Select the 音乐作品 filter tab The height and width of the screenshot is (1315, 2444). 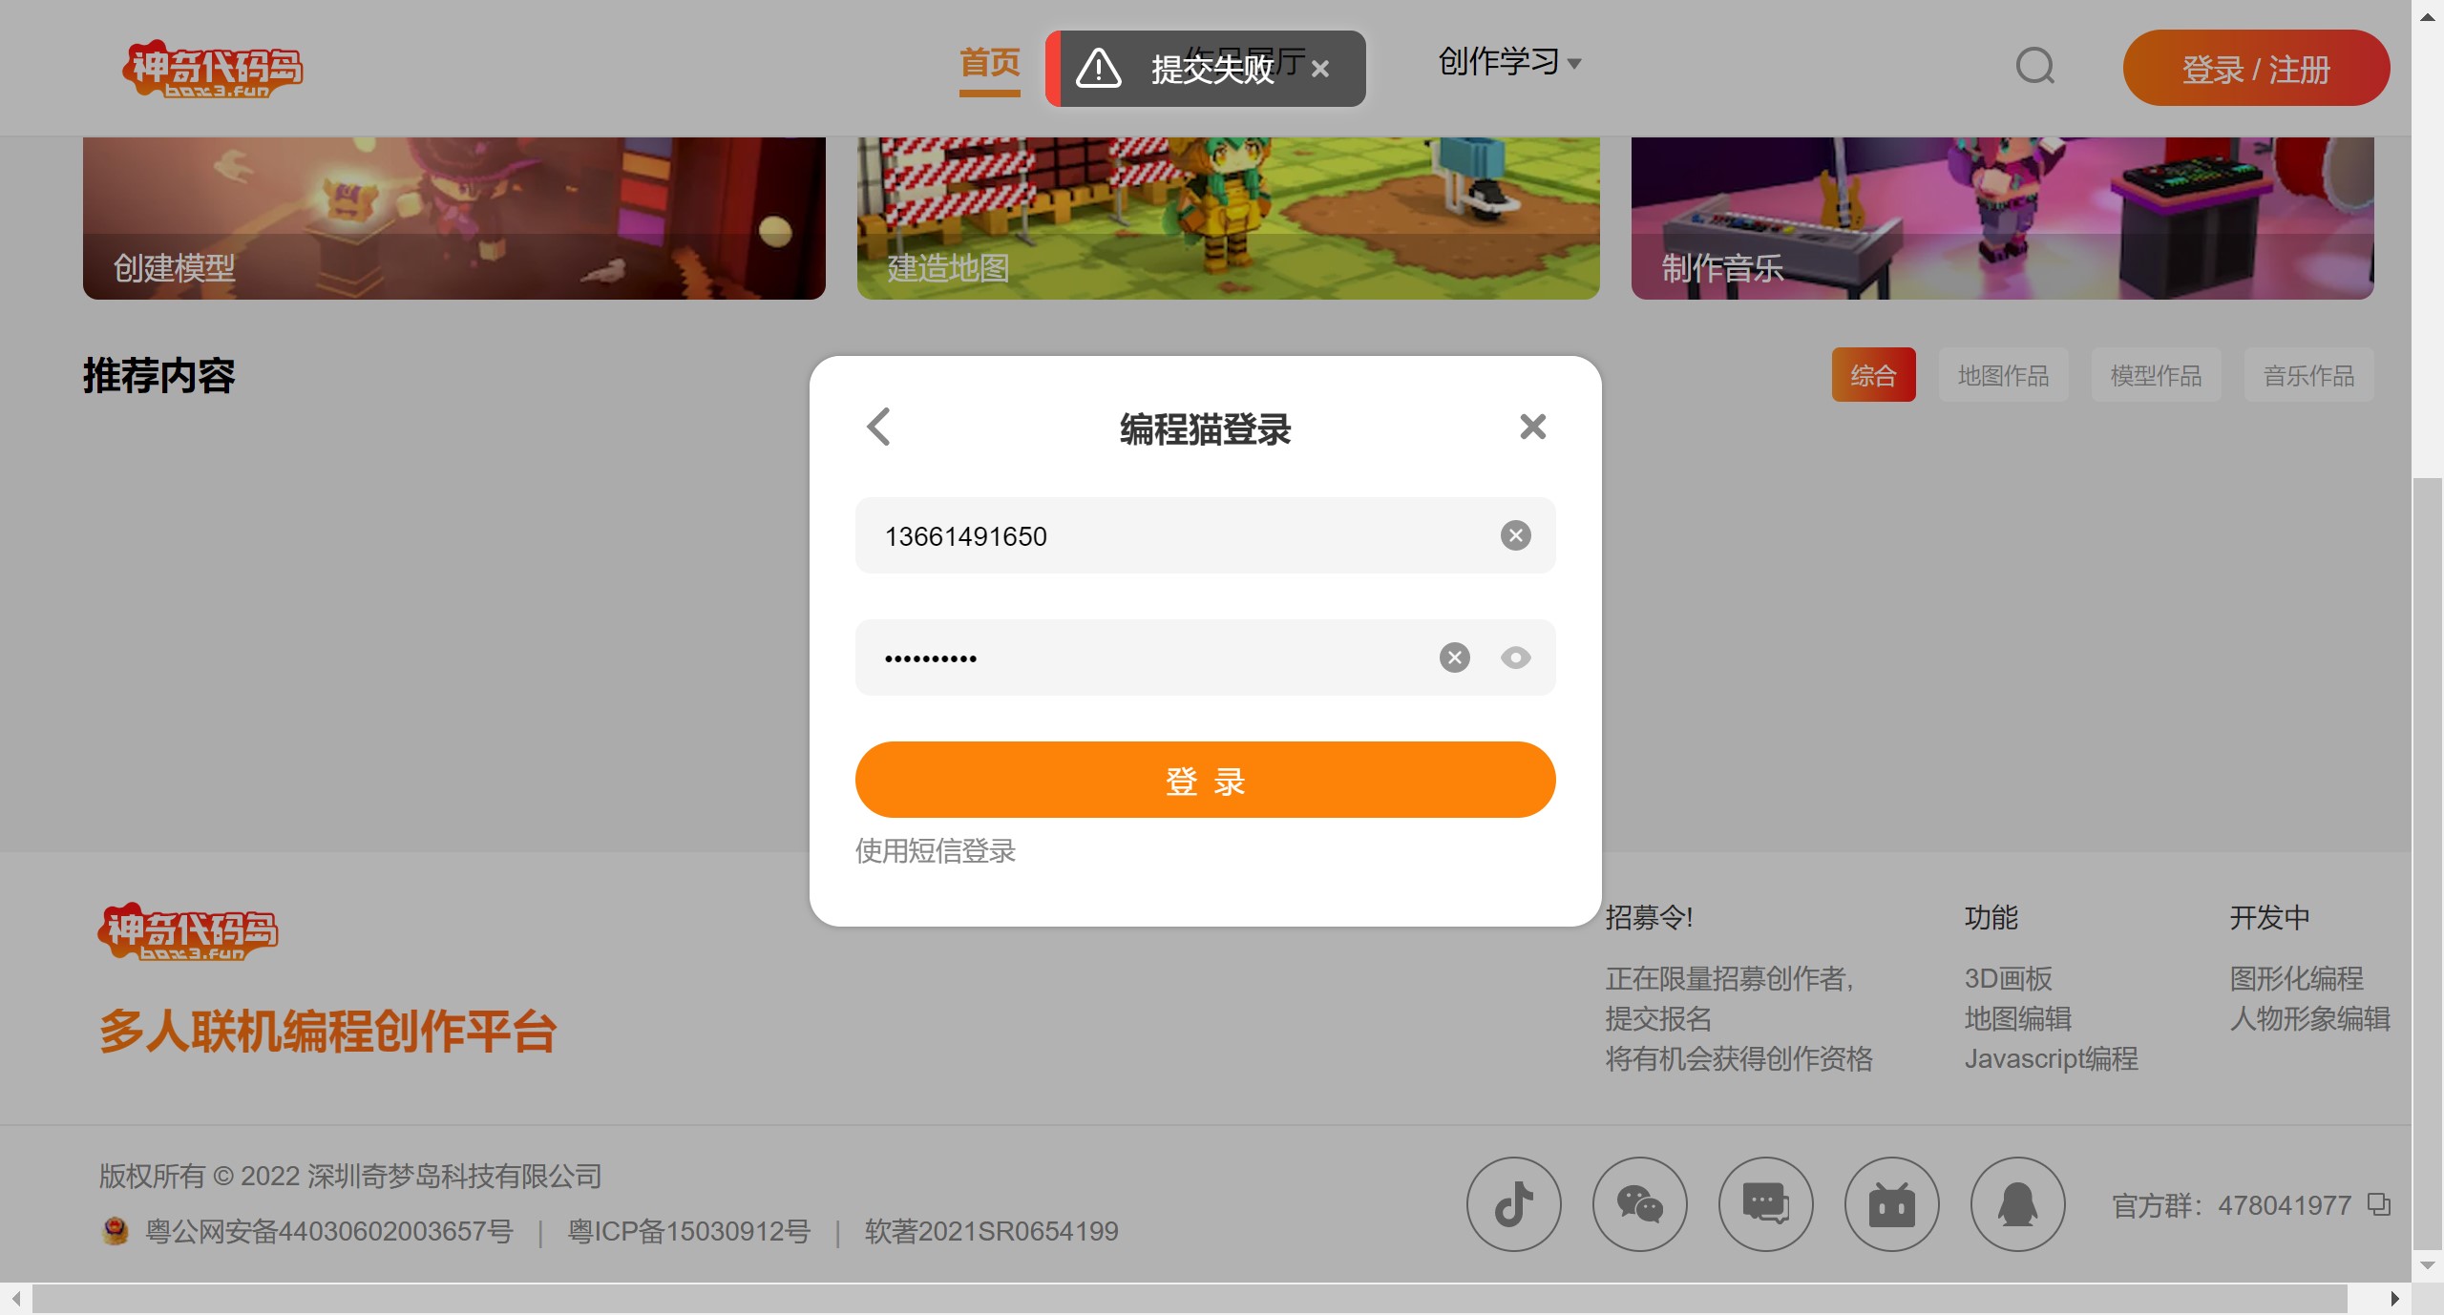2308,375
